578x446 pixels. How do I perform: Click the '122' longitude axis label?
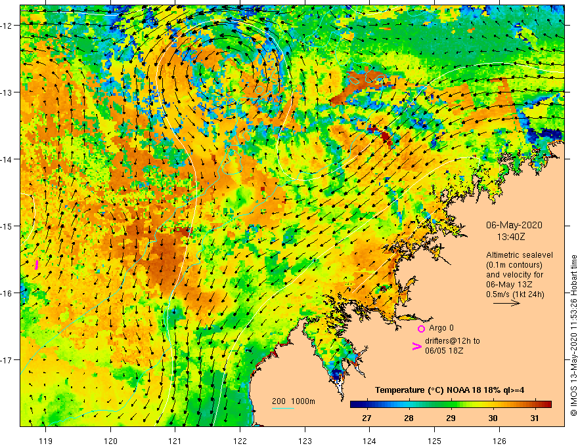click(x=240, y=441)
